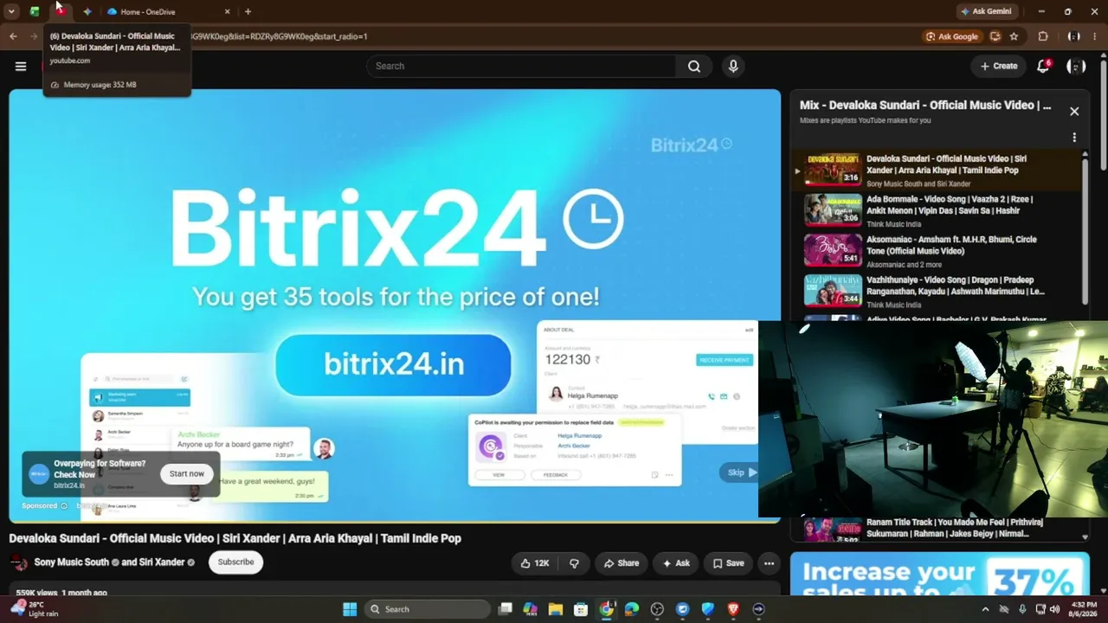Screen dimensions: 1108x623
Task: Open the YouTube hamburger guide menu
Action: pyautogui.click(x=21, y=66)
